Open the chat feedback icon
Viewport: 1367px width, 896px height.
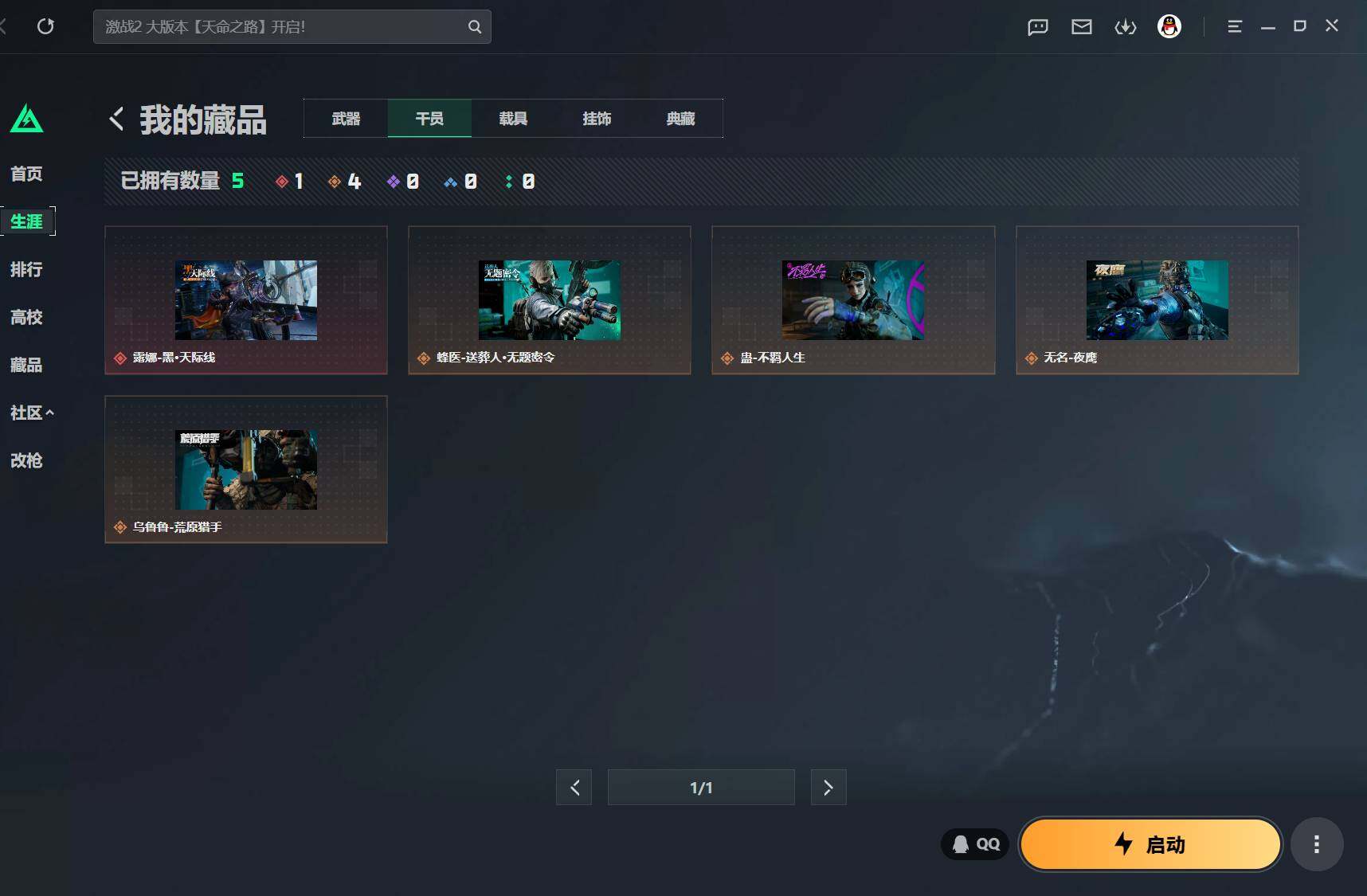click(1038, 27)
